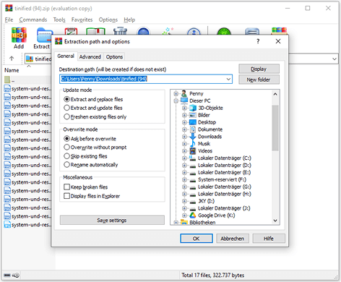Expand Lokaler Datenträger (D:) node
This screenshot has height=282, width=341.
tap(184, 166)
